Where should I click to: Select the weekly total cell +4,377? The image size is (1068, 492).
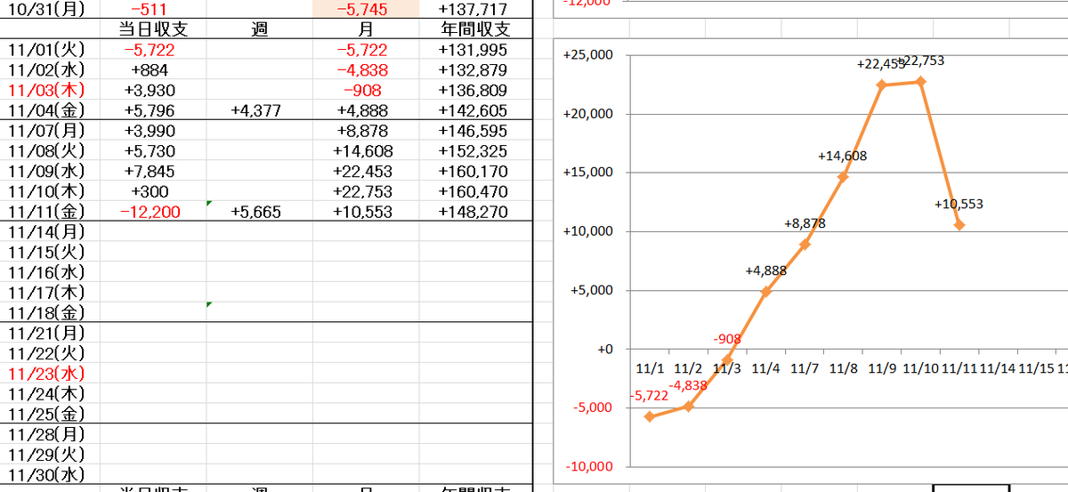[259, 110]
